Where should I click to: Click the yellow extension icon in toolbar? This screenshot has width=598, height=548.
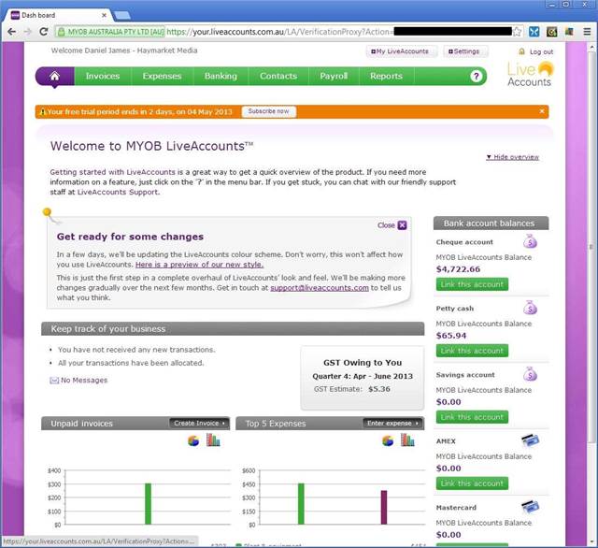[551, 32]
